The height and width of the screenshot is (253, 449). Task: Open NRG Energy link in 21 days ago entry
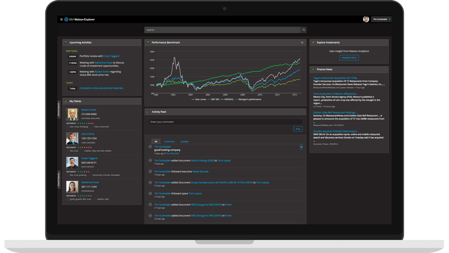(x=206, y=204)
